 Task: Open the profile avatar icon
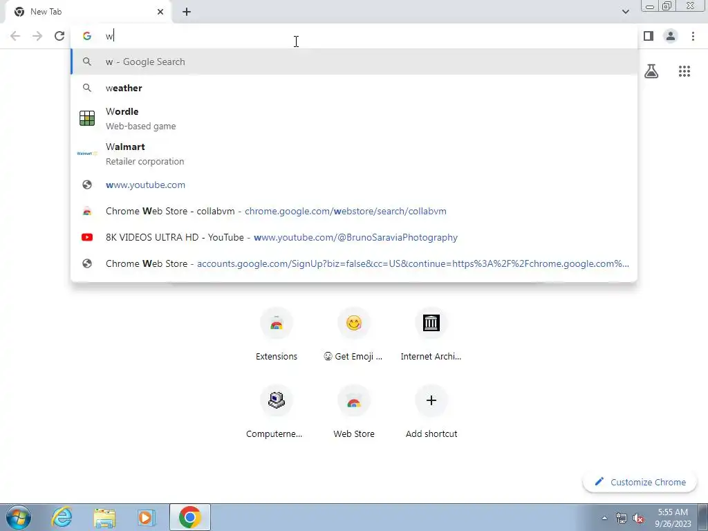click(x=671, y=36)
